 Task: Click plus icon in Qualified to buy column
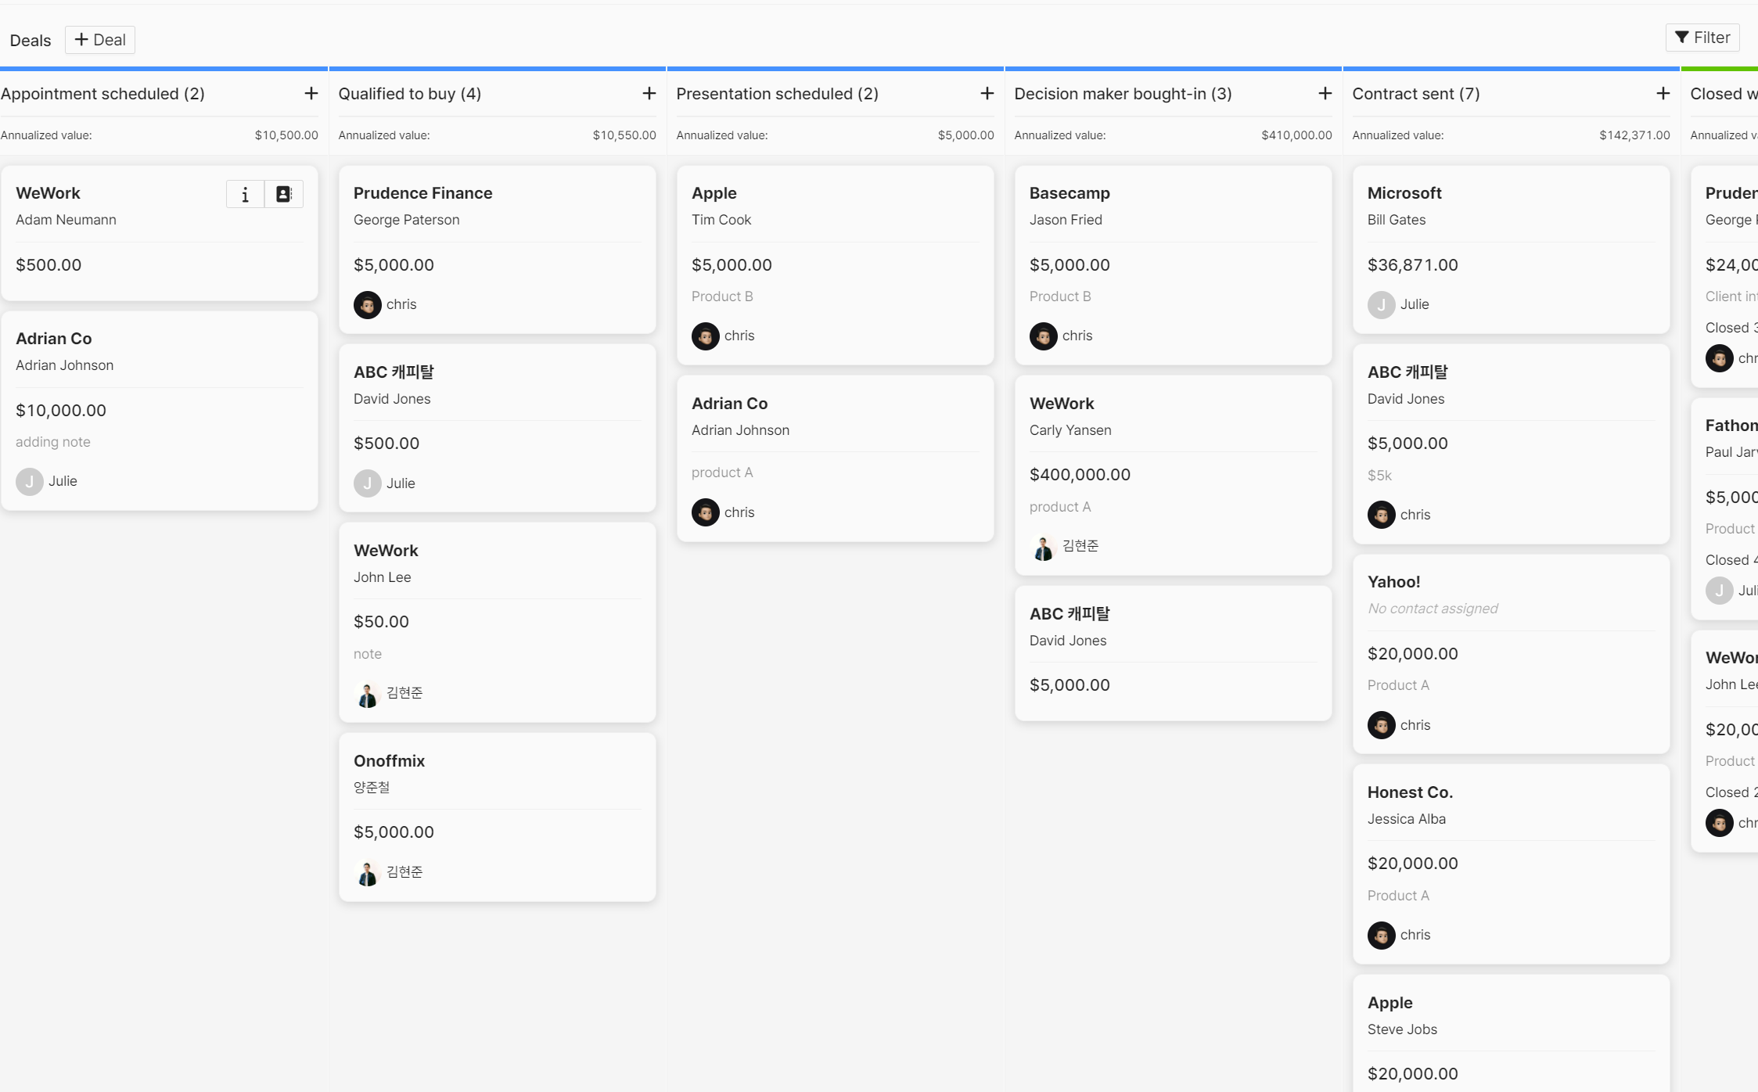pos(649,94)
